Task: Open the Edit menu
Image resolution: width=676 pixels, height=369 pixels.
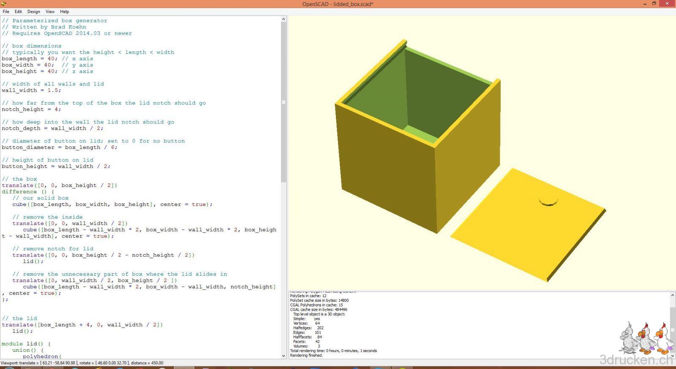Action: (18, 11)
